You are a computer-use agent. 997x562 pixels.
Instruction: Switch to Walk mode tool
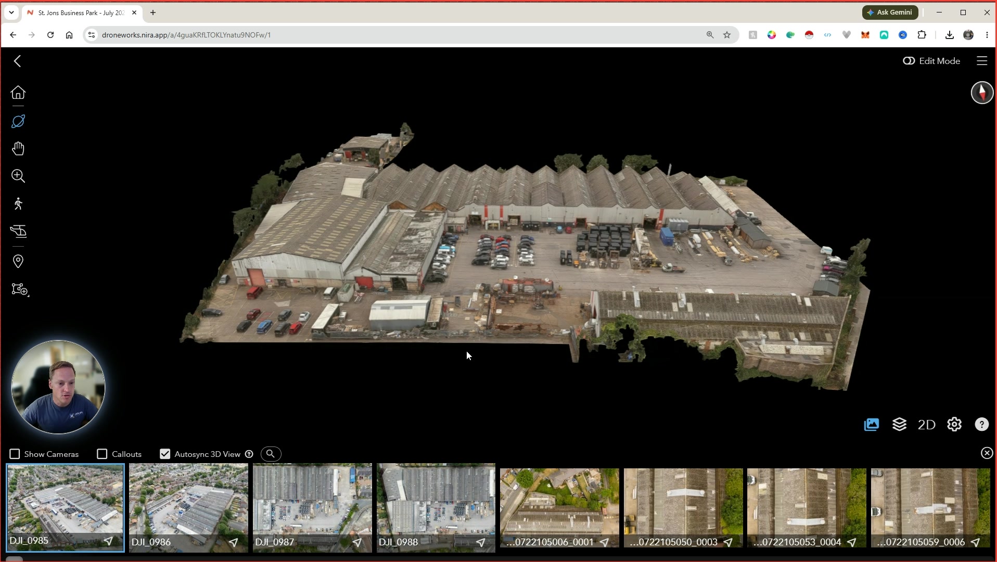(x=18, y=203)
